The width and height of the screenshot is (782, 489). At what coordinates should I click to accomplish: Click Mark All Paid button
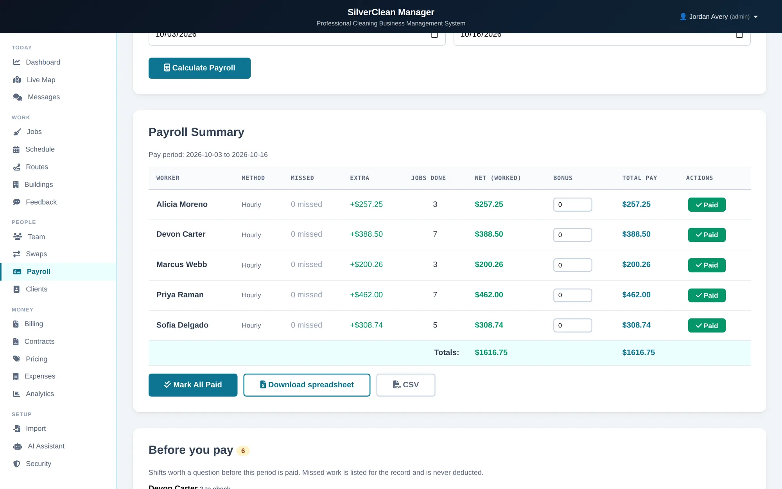193,385
